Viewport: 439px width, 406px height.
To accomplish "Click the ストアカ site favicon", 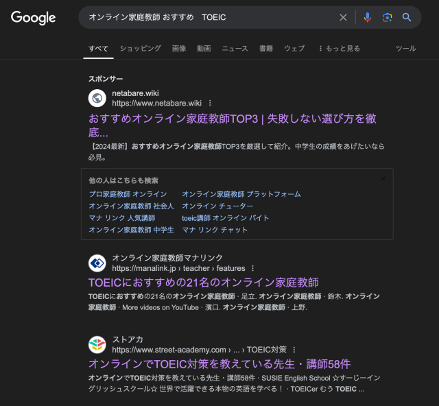I will [97, 345].
